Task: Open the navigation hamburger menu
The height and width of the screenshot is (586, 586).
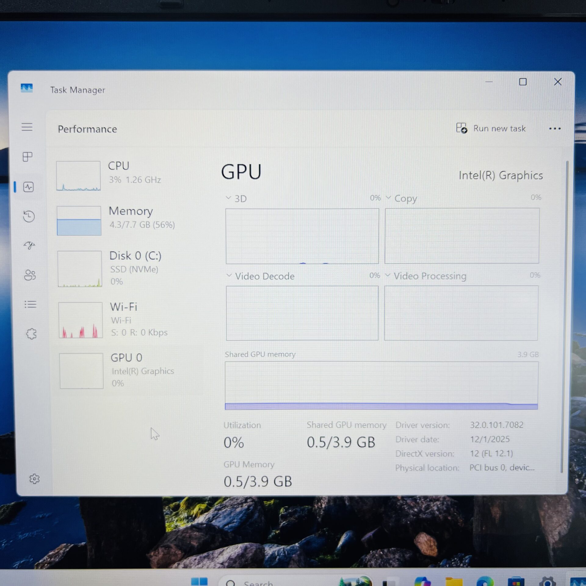Action: [27, 127]
